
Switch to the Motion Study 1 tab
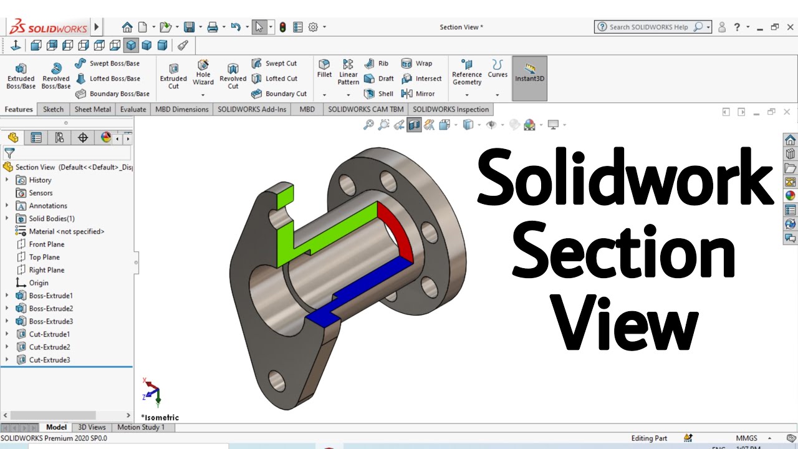[141, 427]
